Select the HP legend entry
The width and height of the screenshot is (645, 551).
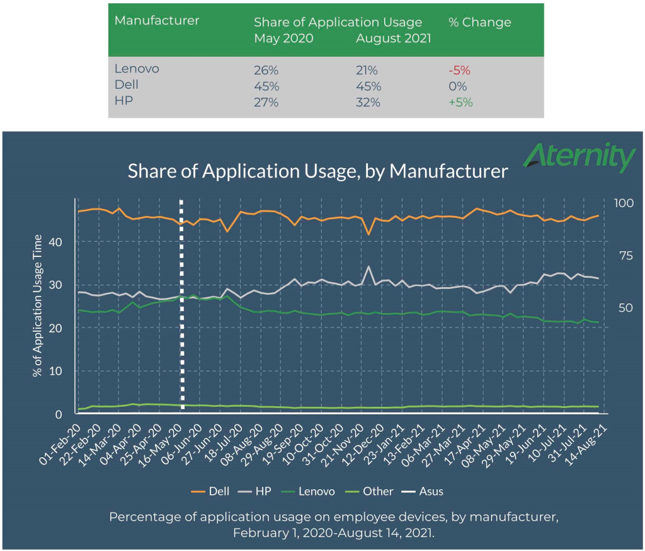click(254, 491)
